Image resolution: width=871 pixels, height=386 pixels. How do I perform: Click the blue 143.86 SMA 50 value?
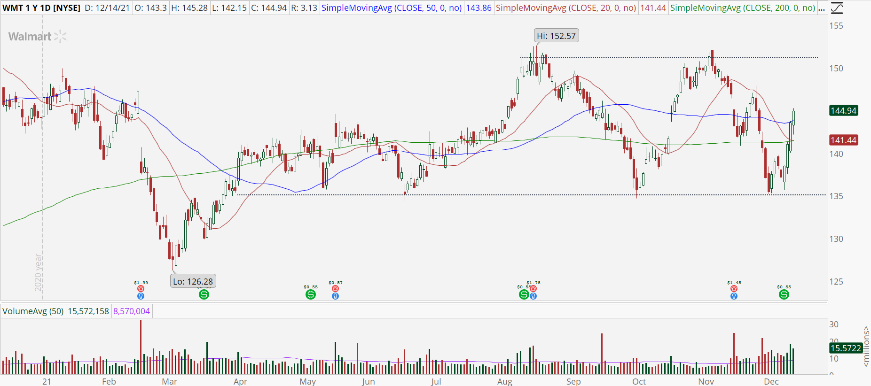pyautogui.click(x=479, y=8)
